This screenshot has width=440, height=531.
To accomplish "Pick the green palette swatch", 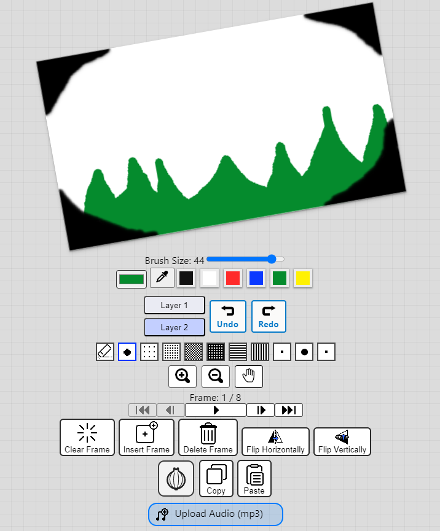I will (280, 278).
